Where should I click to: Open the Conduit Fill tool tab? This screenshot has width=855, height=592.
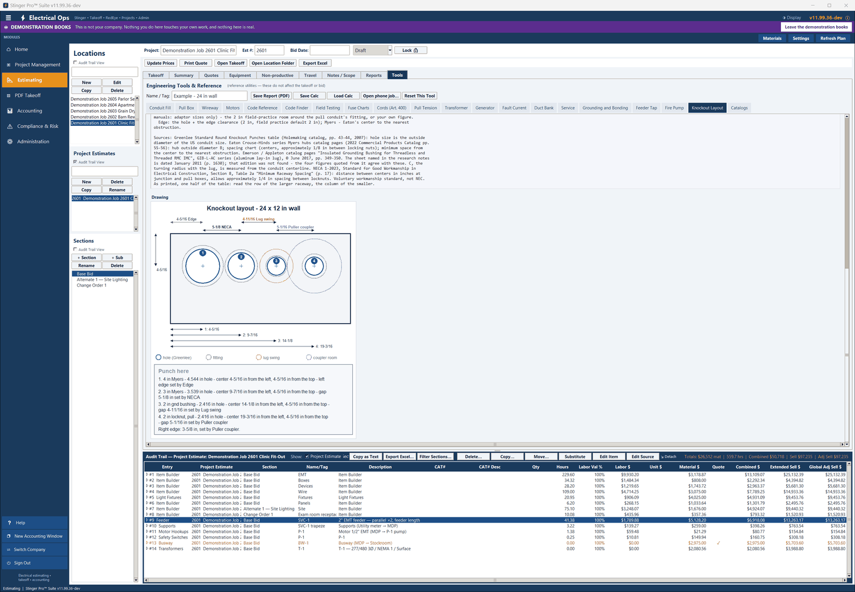pyautogui.click(x=160, y=108)
